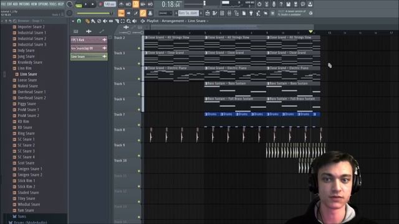Click the newer version available news link
Image resolution: width=399 pixels, height=224 pixels.
[x=292, y=13]
